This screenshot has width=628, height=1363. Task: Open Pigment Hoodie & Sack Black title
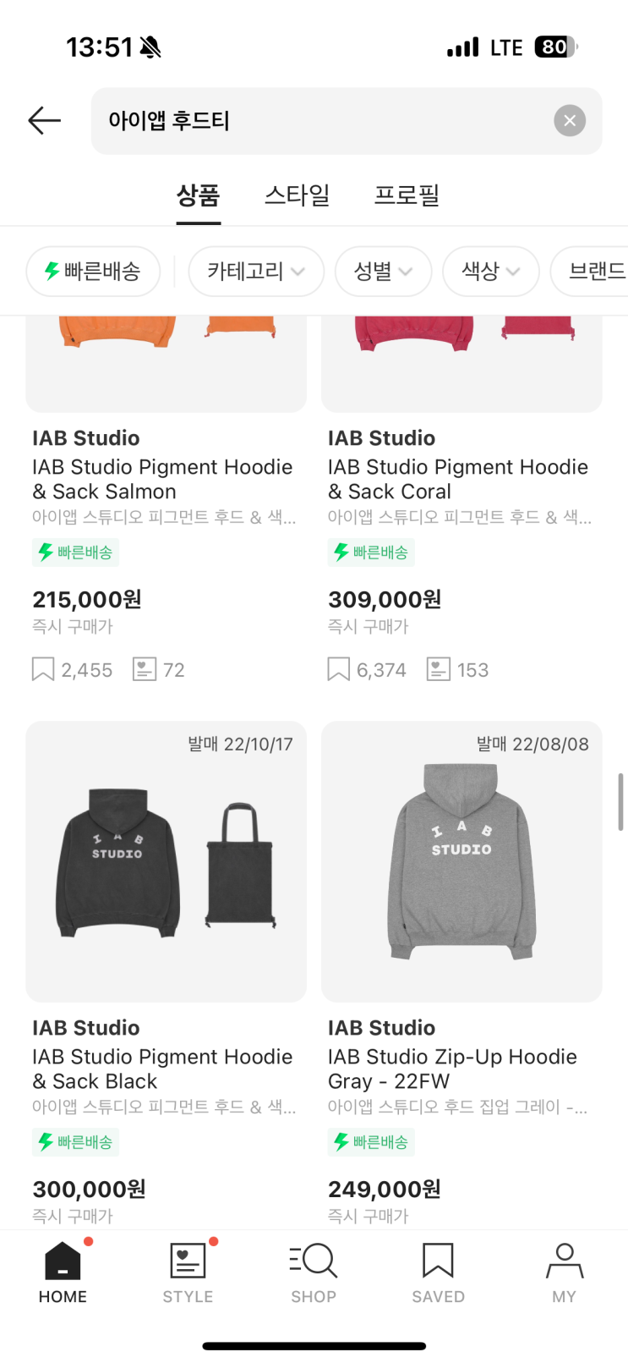[162, 1069]
